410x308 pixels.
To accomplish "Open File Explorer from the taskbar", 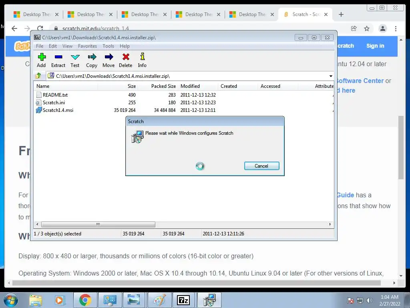I will pyautogui.click(x=36, y=300).
